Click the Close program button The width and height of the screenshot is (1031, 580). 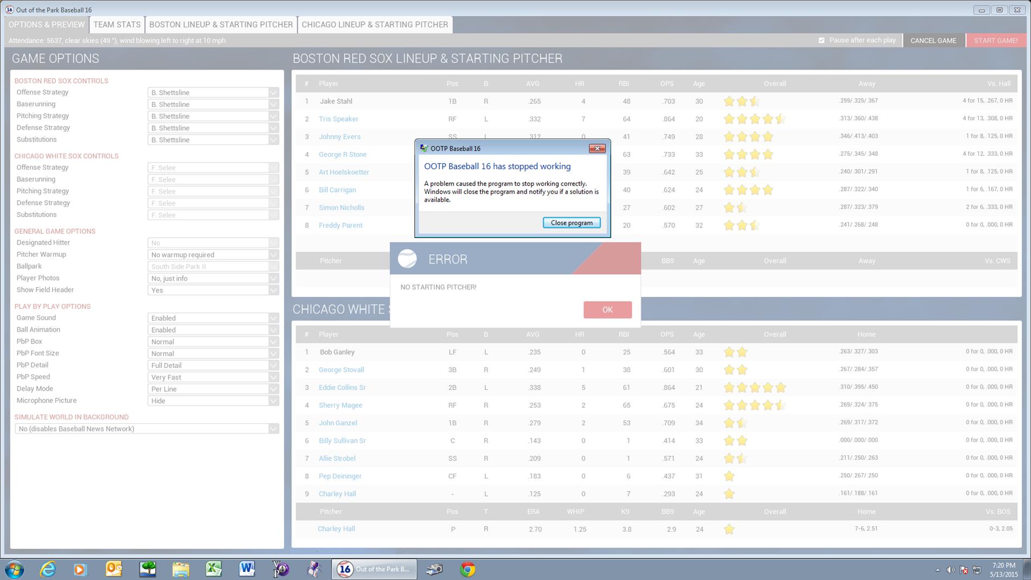[571, 222]
